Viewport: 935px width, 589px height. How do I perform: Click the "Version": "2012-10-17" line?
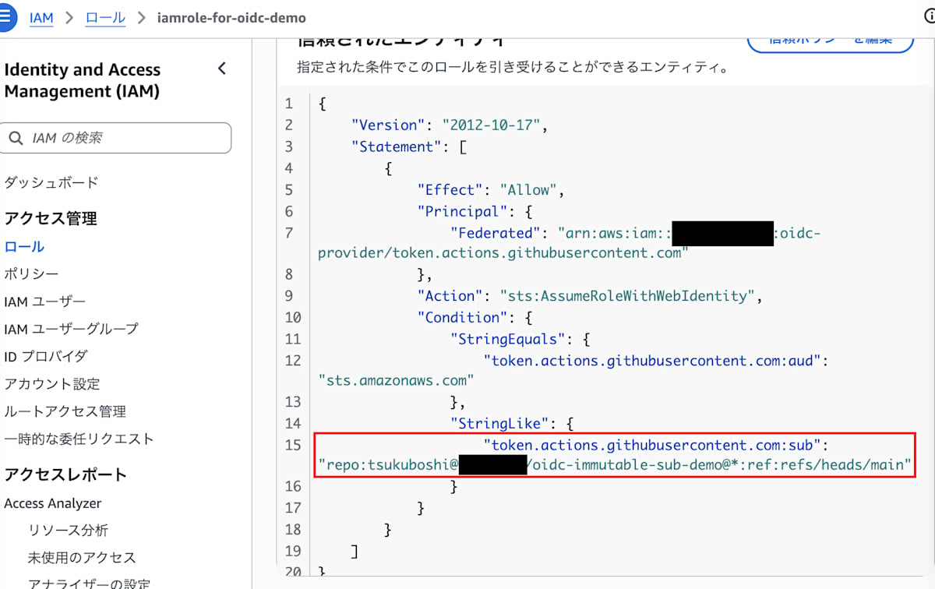click(x=452, y=125)
